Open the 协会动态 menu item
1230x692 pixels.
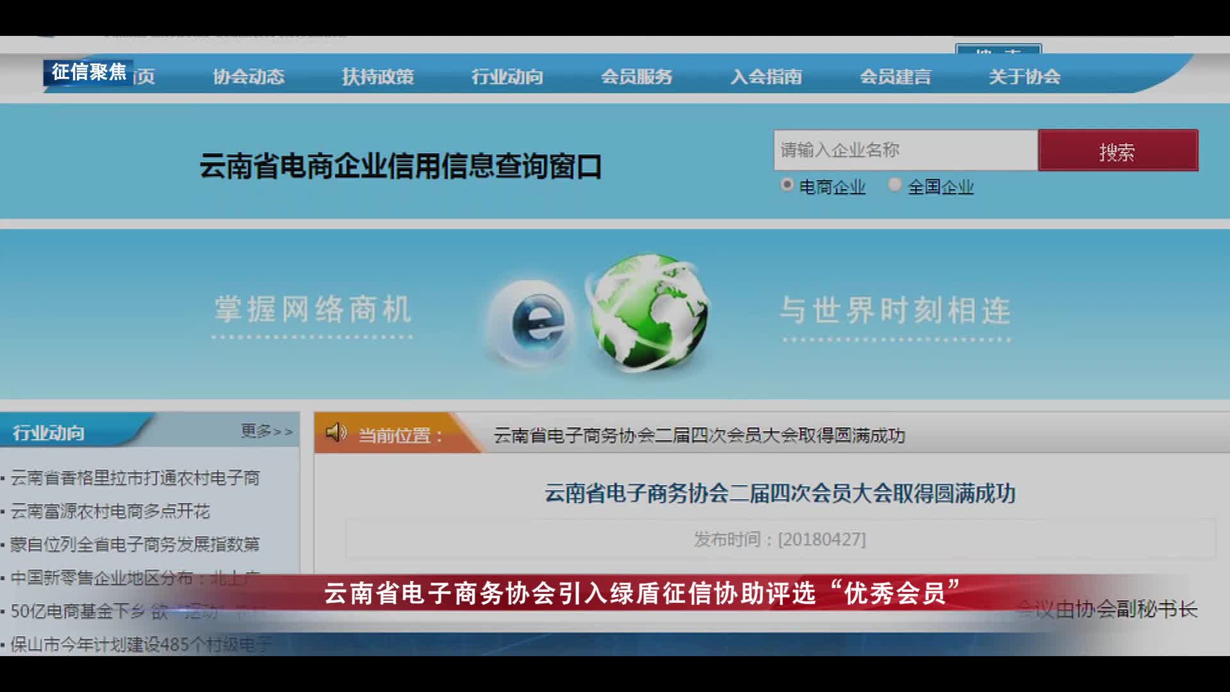tap(250, 77)
